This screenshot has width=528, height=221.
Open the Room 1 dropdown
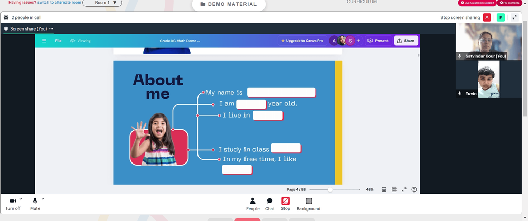click(x=102, y=3)
